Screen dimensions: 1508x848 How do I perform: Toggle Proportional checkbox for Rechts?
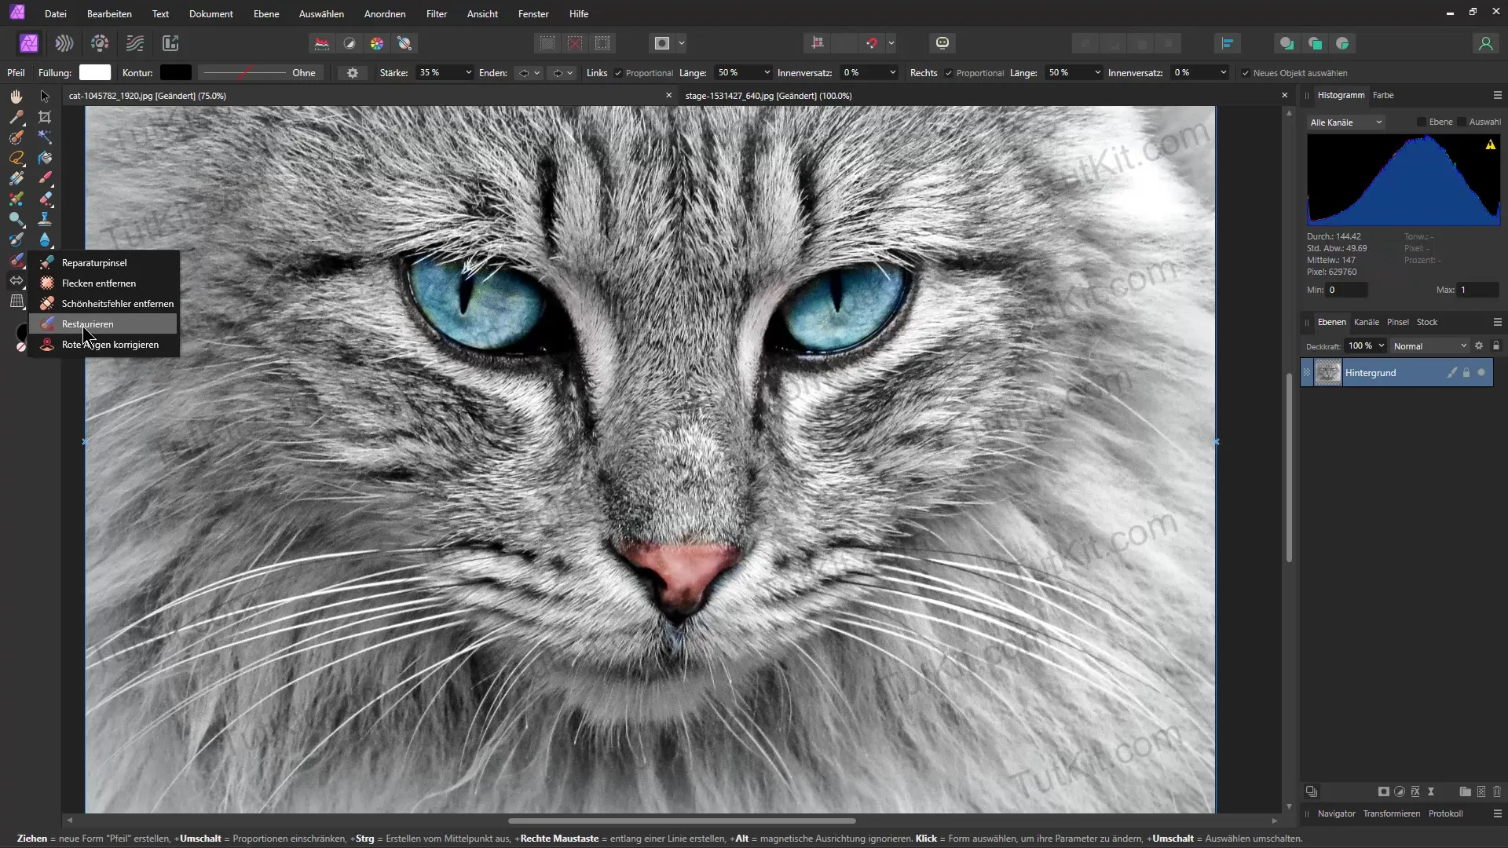[x=949, y=73]
